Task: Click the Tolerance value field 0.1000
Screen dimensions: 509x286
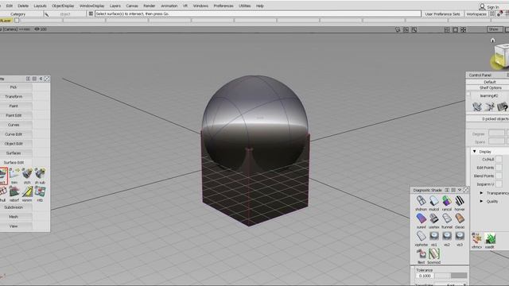Action: [x=425, y=276]
